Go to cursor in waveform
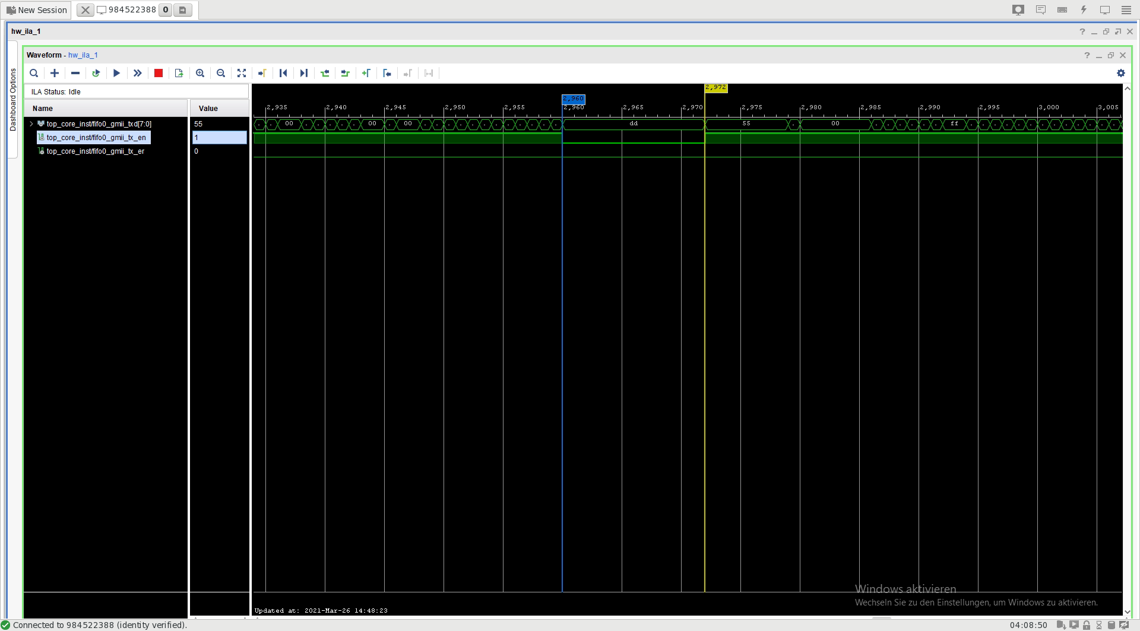 point(262,73)
